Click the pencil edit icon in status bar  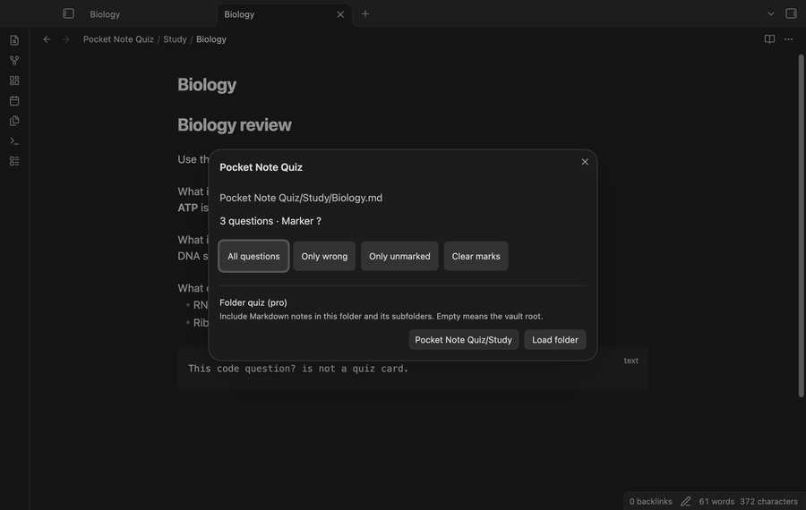(686, 501)
